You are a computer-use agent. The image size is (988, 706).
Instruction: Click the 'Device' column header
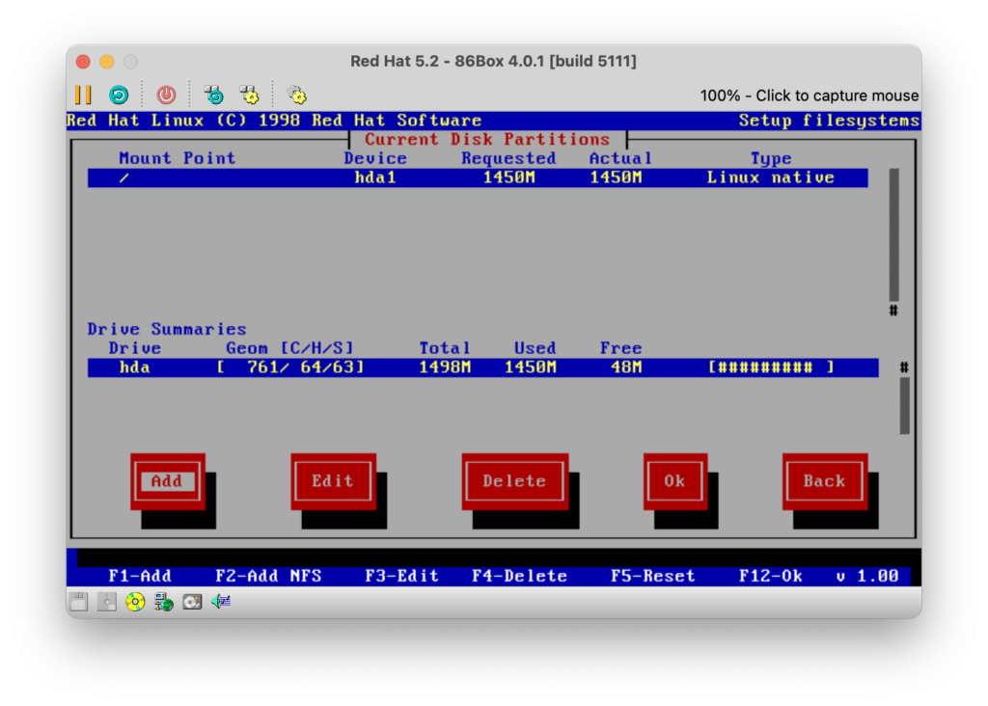(375, 158)
